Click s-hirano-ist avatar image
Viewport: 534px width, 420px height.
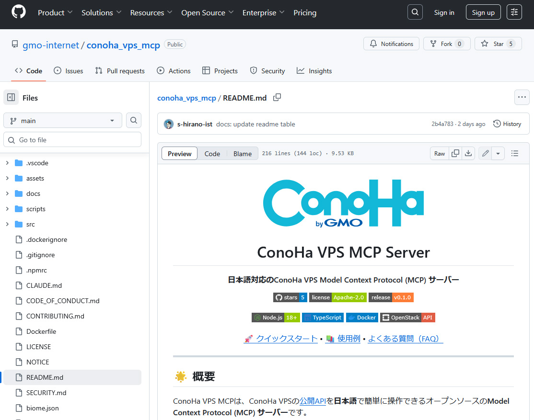click(x=169, y=124)
